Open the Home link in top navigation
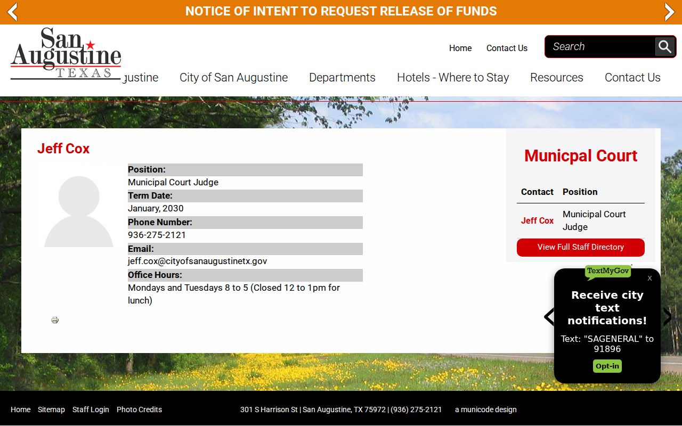 coord(460,48)
